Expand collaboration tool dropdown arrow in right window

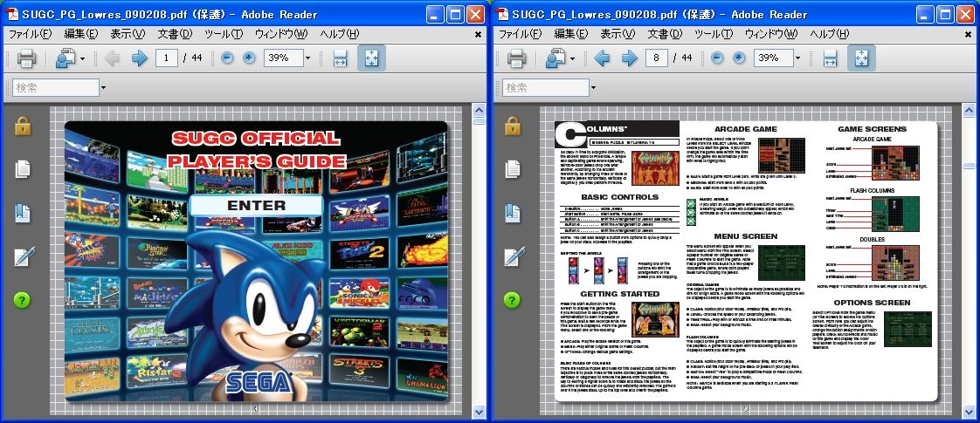[572, 59]
